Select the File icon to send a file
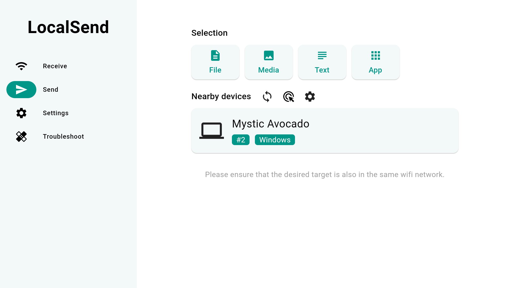 (215, 55)
